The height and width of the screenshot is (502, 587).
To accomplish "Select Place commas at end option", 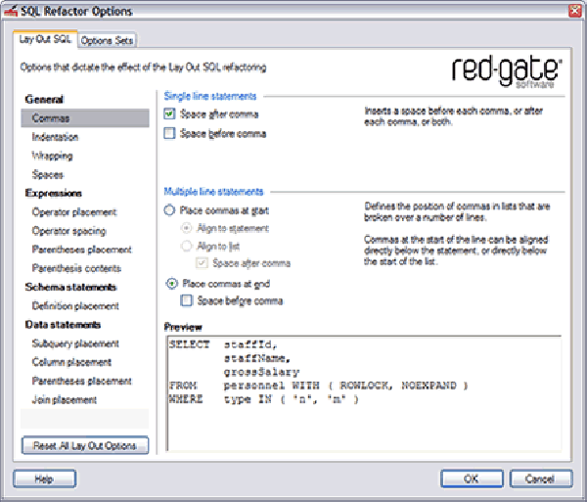I will pyautogui.click(x=172, y=283).
